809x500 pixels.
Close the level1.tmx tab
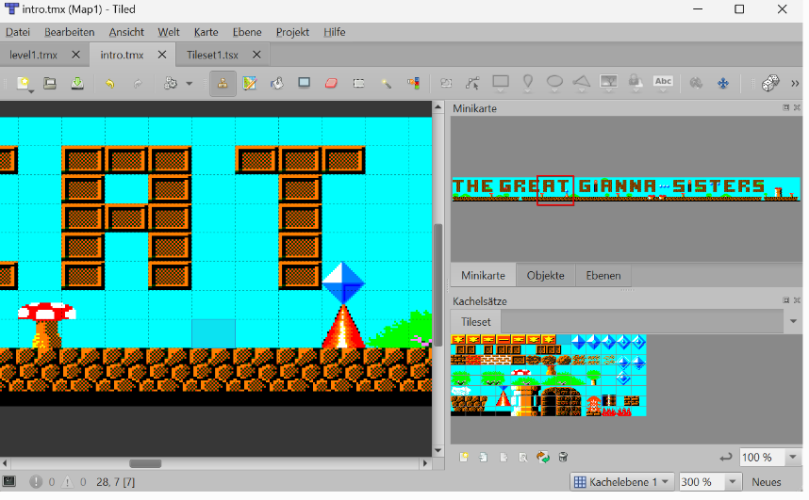(75, 55)
